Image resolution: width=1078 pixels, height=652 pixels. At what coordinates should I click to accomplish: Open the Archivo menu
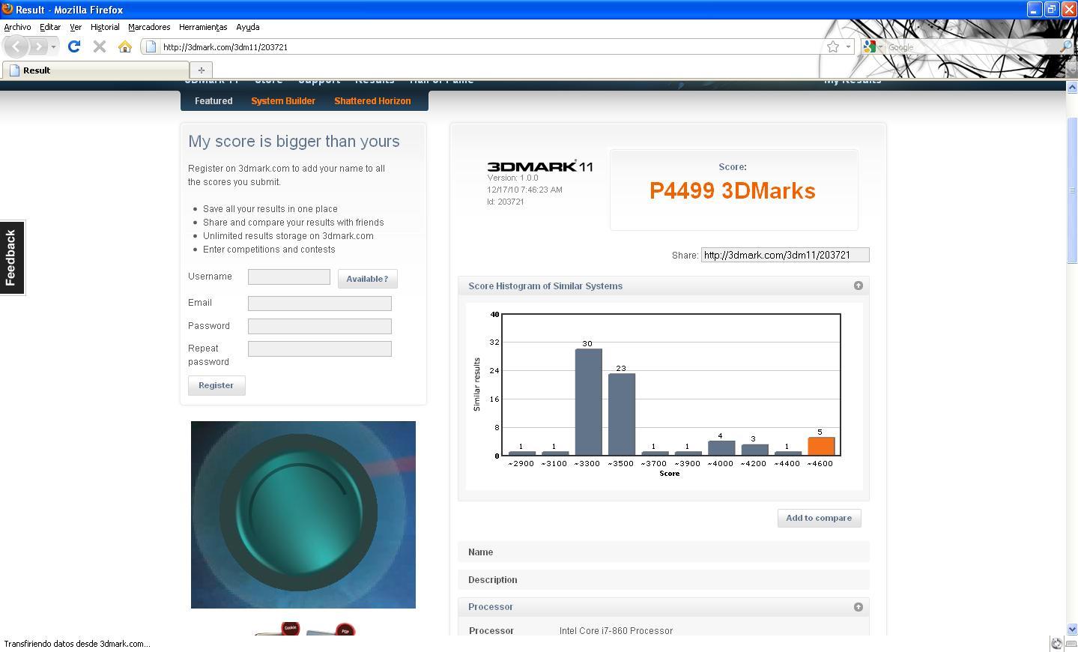click(x=18, y=27)
